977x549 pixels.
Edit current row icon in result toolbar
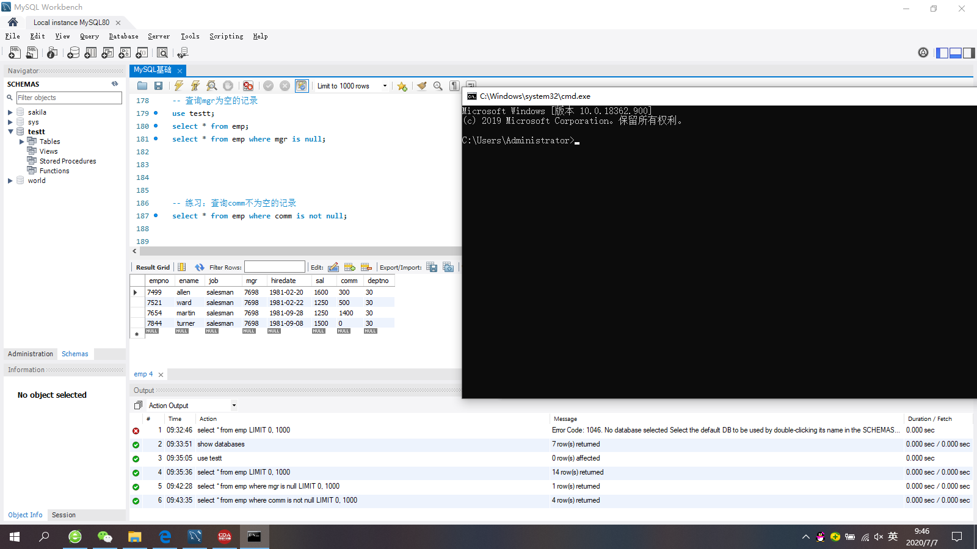tap(333, 267)
